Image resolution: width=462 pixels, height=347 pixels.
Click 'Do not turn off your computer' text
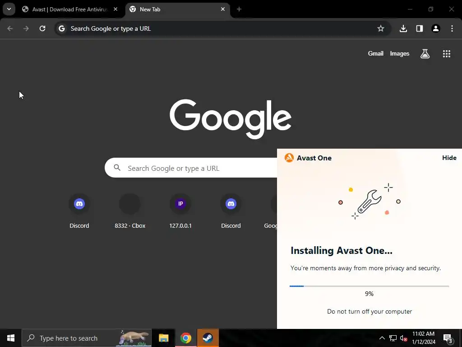pos(370,311)
